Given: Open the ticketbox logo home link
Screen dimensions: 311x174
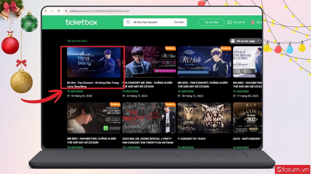Looking at the screenshot, I should (81, 22).
